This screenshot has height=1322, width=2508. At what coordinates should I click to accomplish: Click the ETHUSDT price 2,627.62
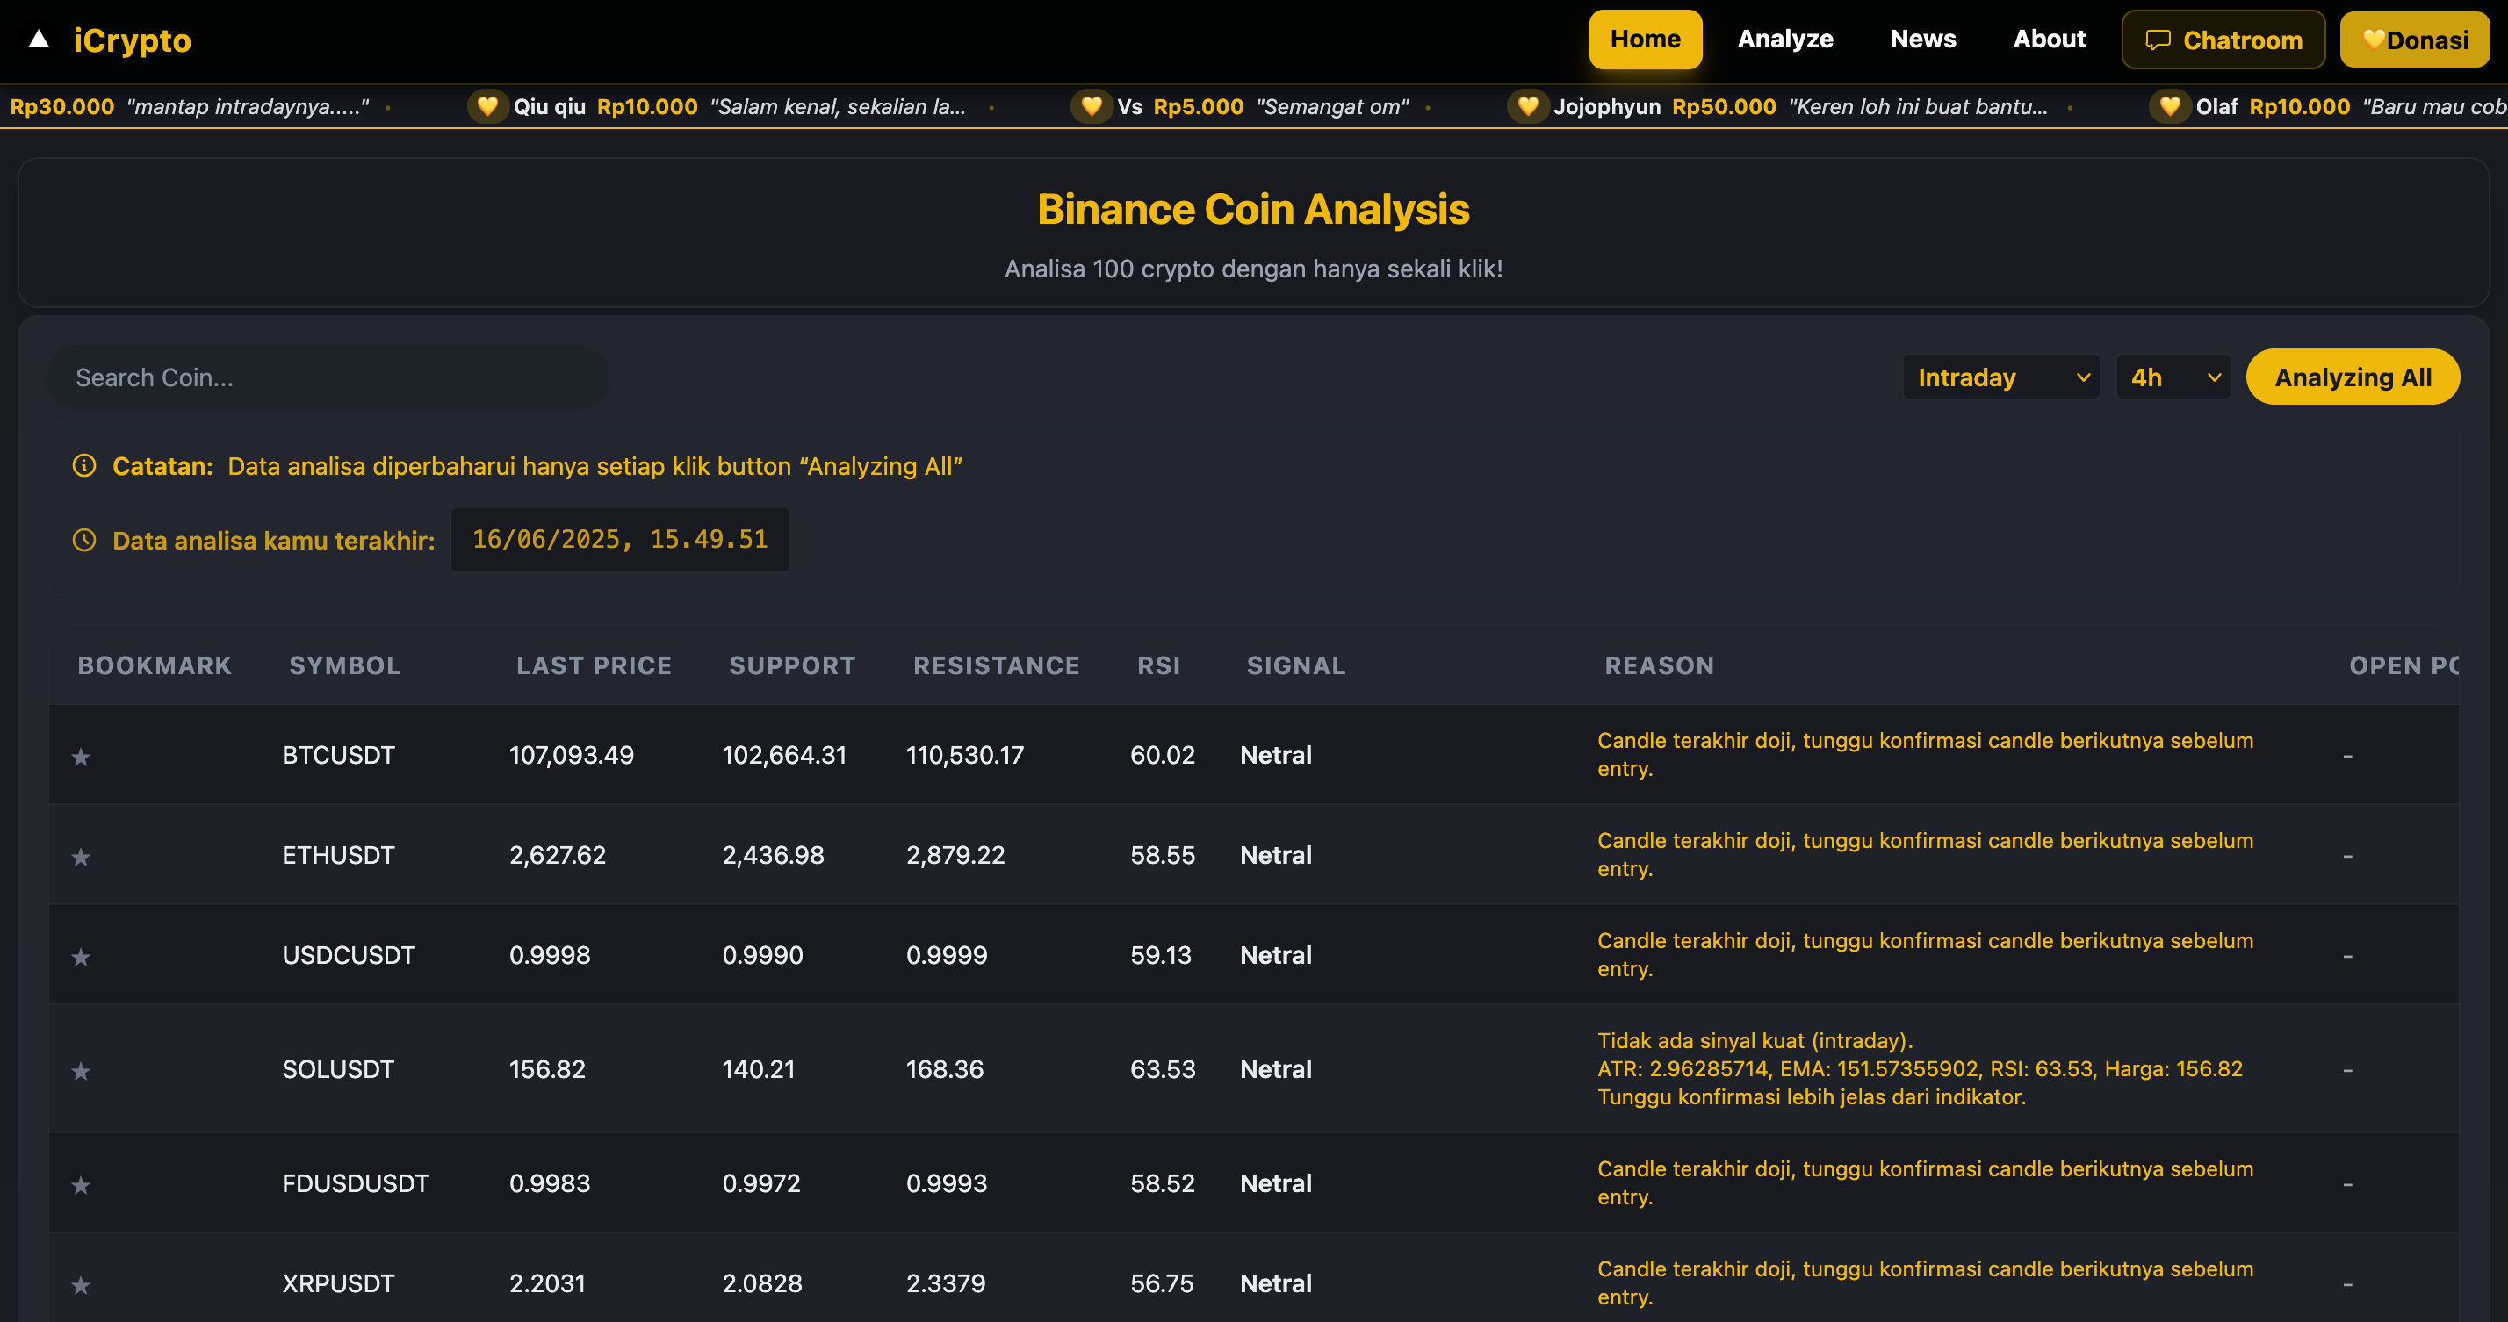coord(558,855)
